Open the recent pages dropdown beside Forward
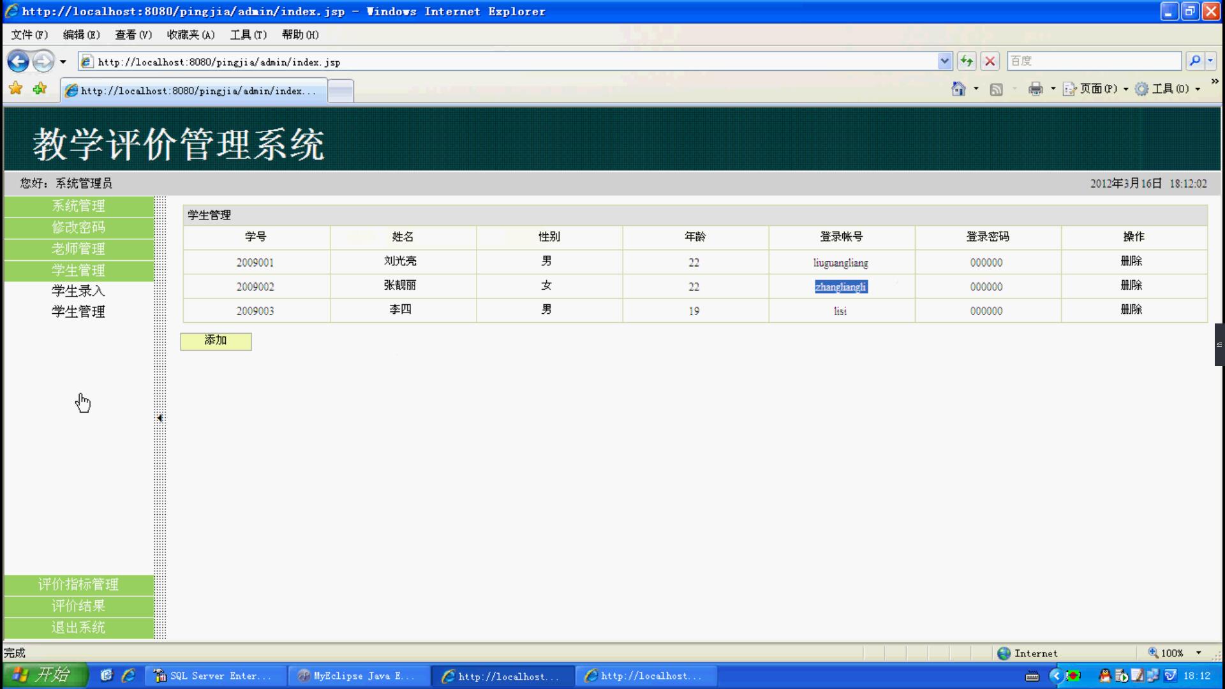Screen dimensions: 1225x689 pos(63,62)
